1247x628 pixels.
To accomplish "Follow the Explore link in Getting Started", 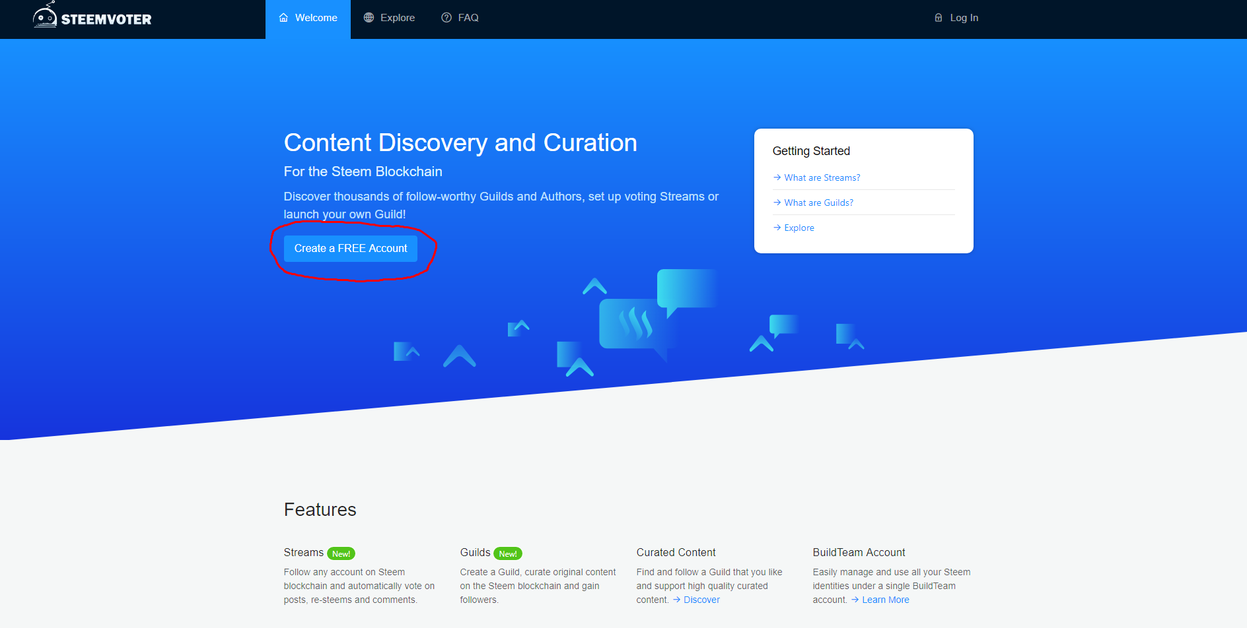I will coord(799,228).
